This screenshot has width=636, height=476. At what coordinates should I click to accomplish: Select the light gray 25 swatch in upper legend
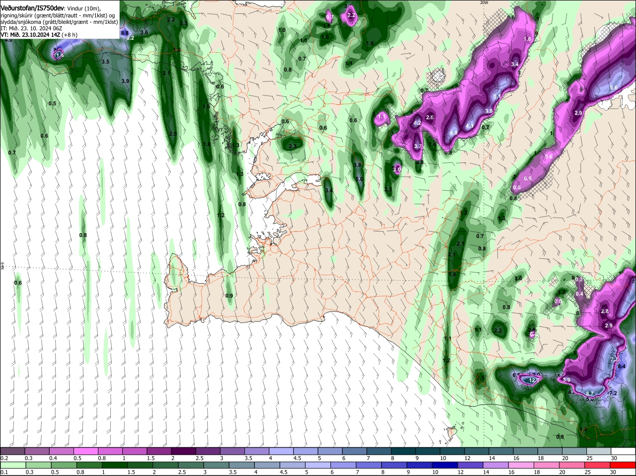coord(599,451)
